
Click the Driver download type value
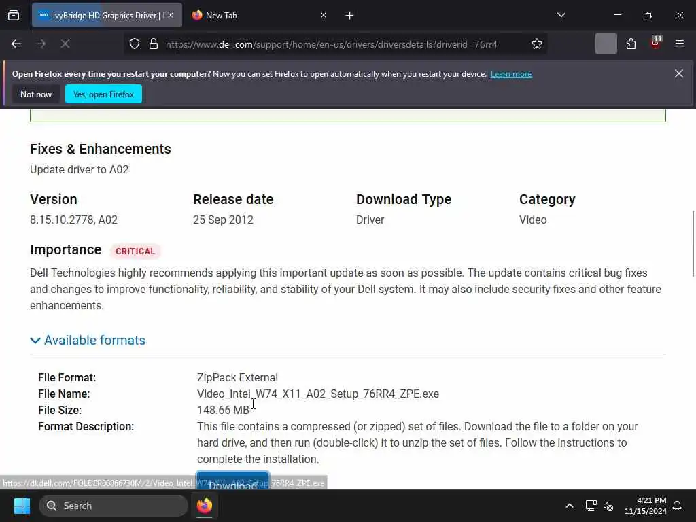[370, 220]
